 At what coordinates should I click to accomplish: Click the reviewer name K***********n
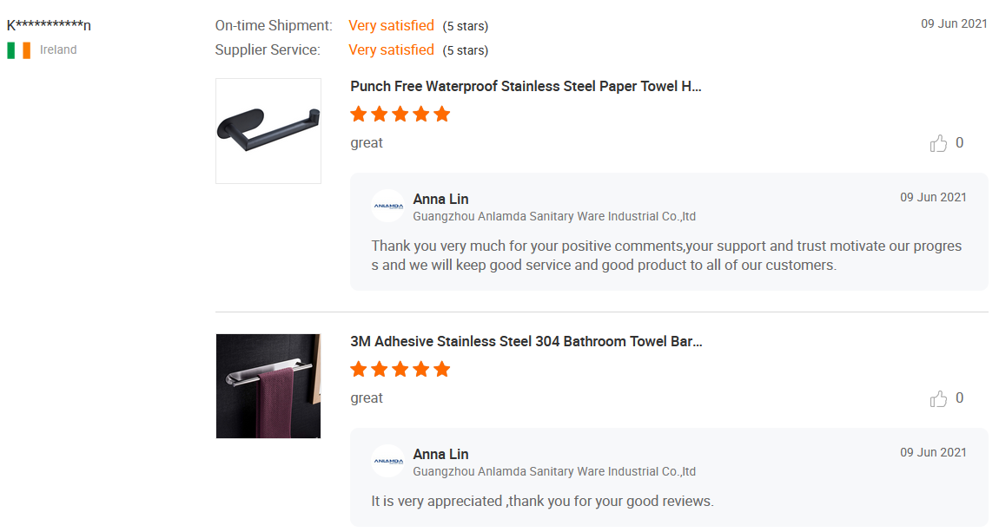(x=49, y=26)
